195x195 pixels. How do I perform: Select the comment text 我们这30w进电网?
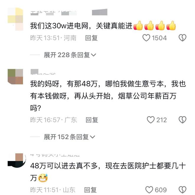pyautogui.click(x=59, y=26)
